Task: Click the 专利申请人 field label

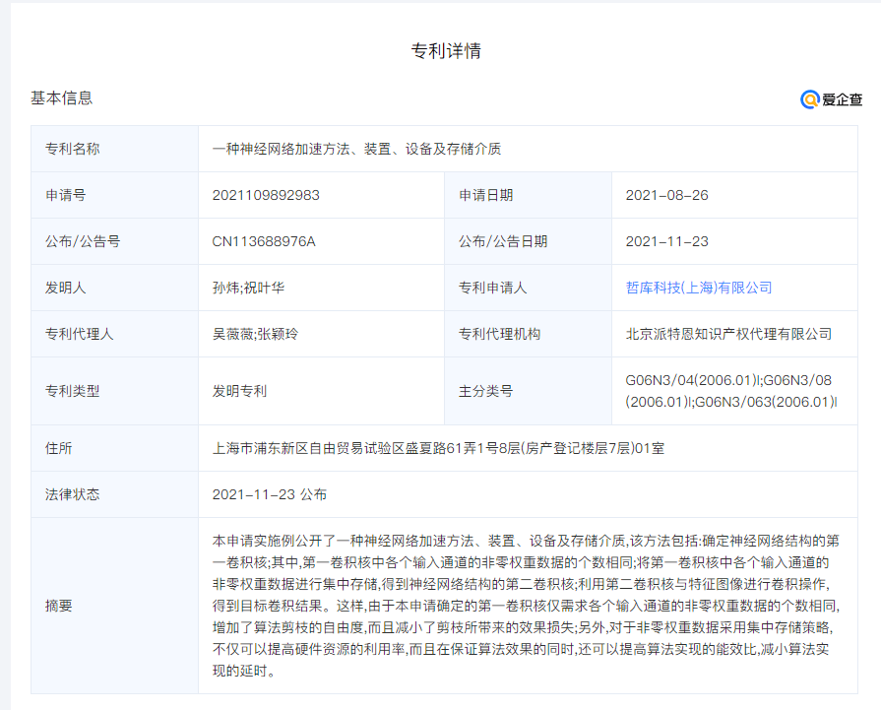Action: tap(492, 288)
